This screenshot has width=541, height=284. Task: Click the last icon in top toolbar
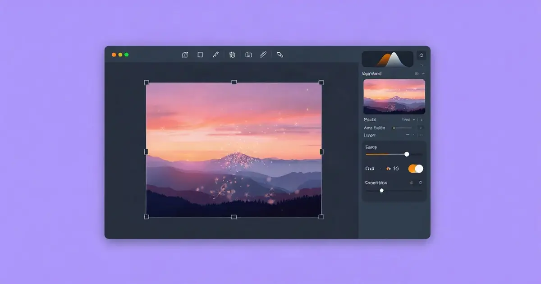pos(280,55)
